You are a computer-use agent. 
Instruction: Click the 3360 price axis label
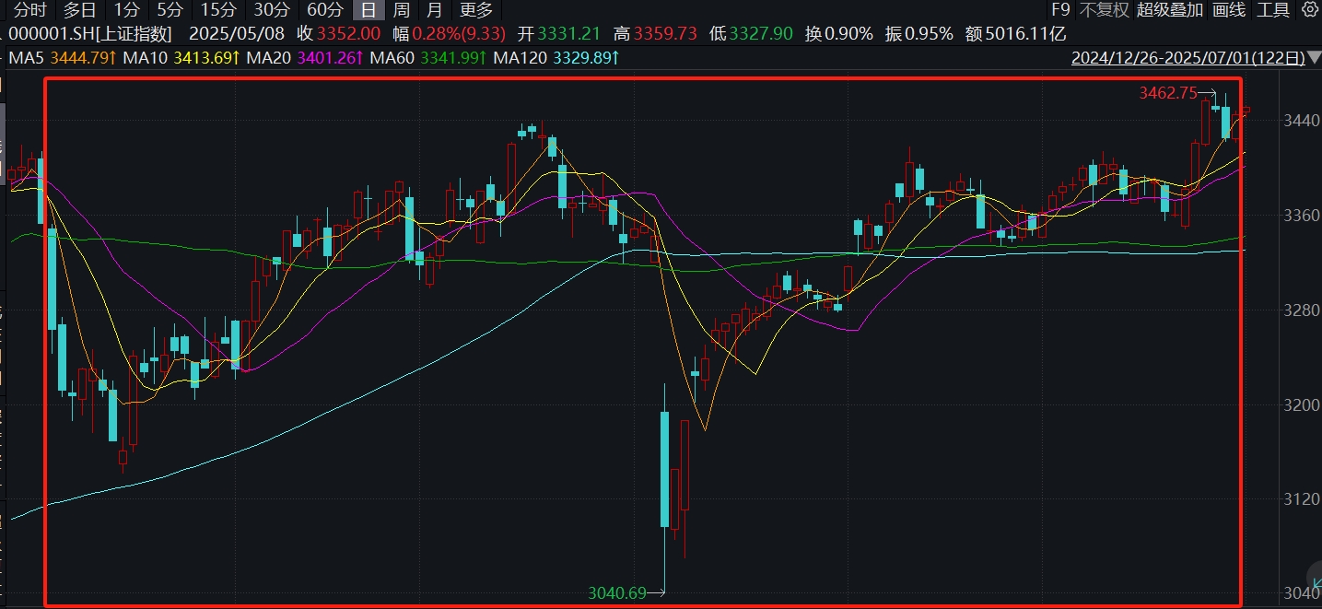1302,215
